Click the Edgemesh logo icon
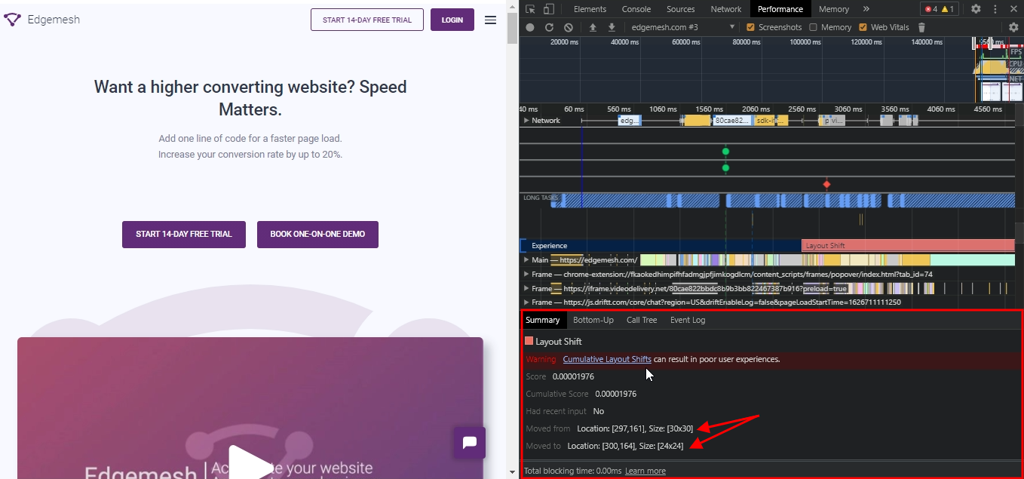The height and width of the screenshot is (479, 1024). click(x=12, y=20)
